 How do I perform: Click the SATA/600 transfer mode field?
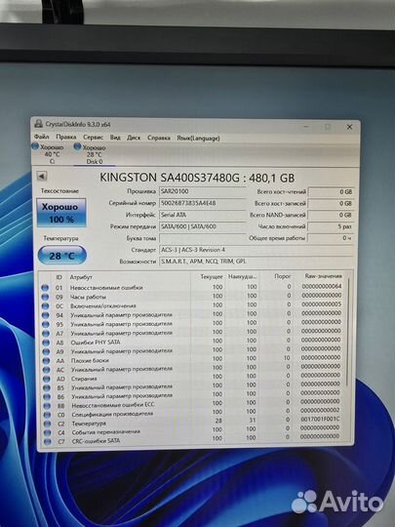(x=202, y=226)
